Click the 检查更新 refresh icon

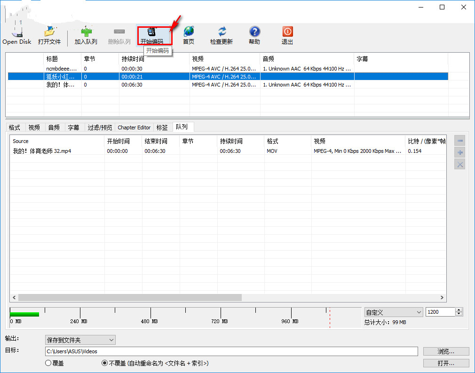222,32
